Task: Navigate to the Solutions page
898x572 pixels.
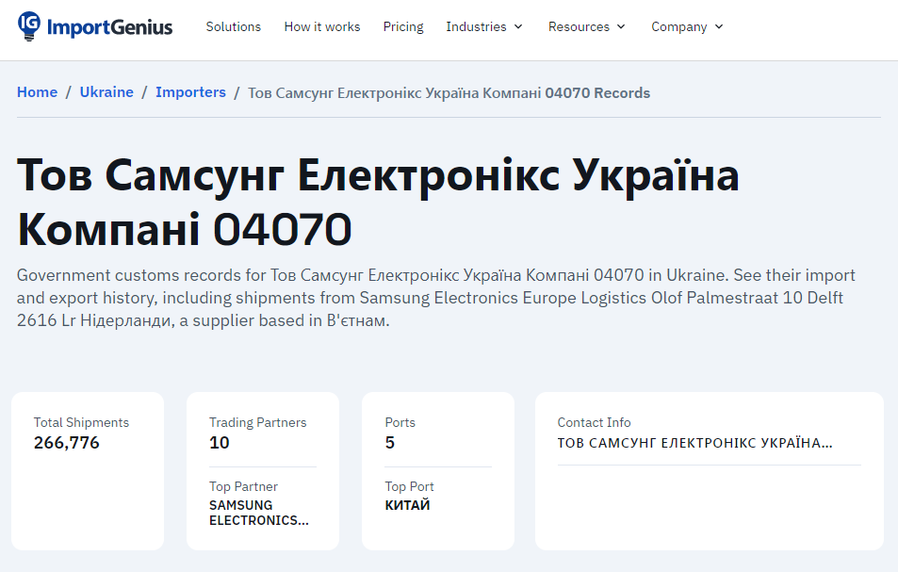Action: [x=233, y=27]
